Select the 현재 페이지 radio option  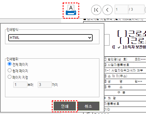tap(9, 70)
